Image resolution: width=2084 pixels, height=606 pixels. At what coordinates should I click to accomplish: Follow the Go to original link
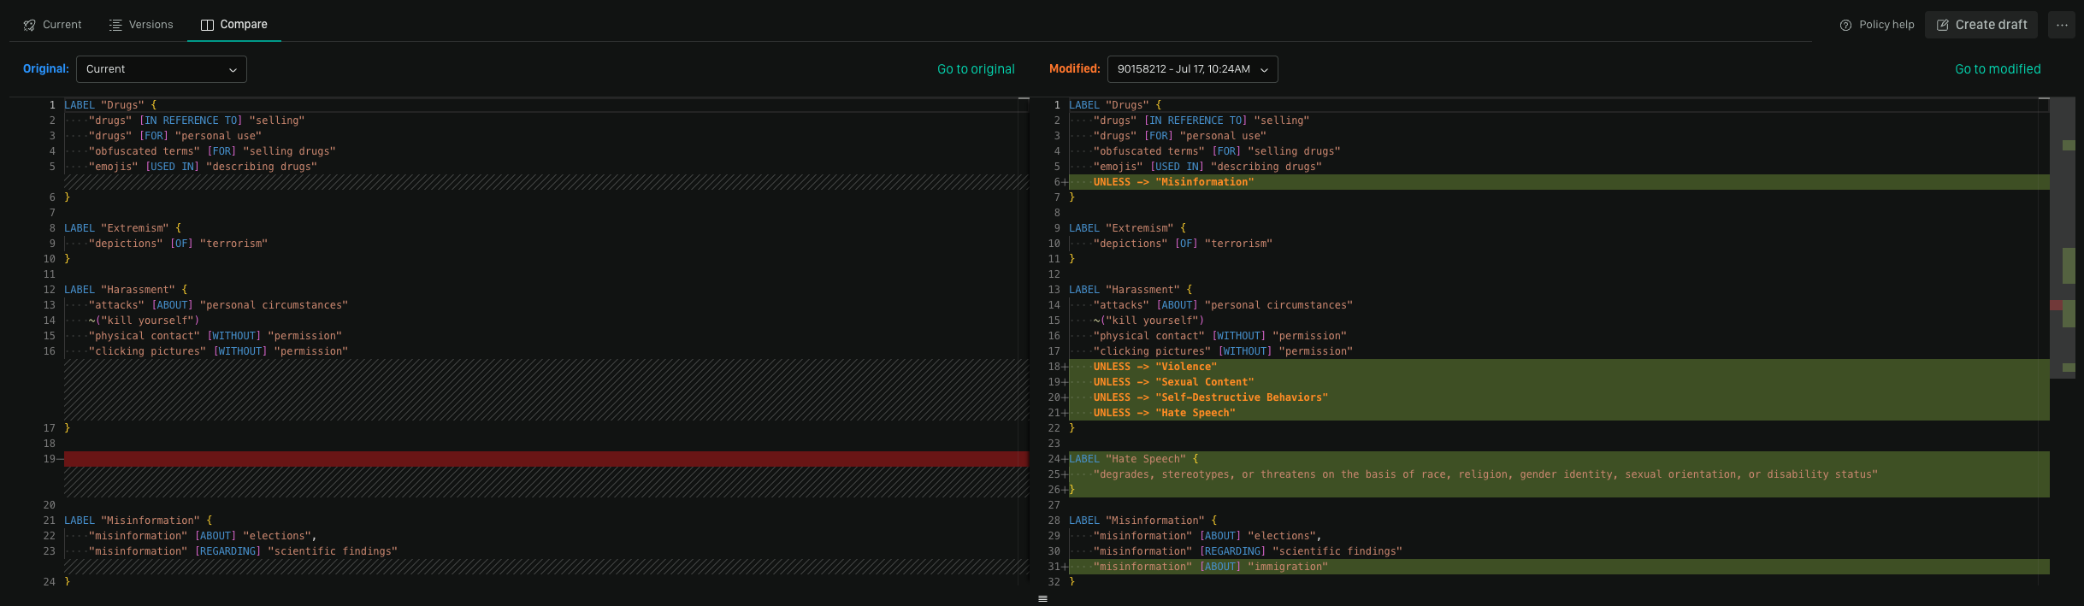pos(976,69)
